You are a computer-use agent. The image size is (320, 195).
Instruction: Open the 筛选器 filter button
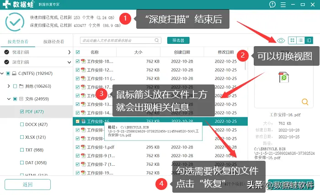[178, 40]
